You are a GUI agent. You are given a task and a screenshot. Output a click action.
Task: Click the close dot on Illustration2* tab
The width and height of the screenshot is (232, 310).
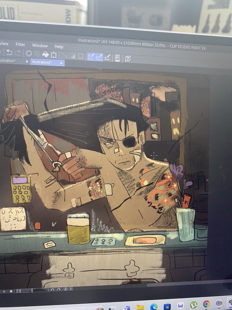tap(61, 63)
